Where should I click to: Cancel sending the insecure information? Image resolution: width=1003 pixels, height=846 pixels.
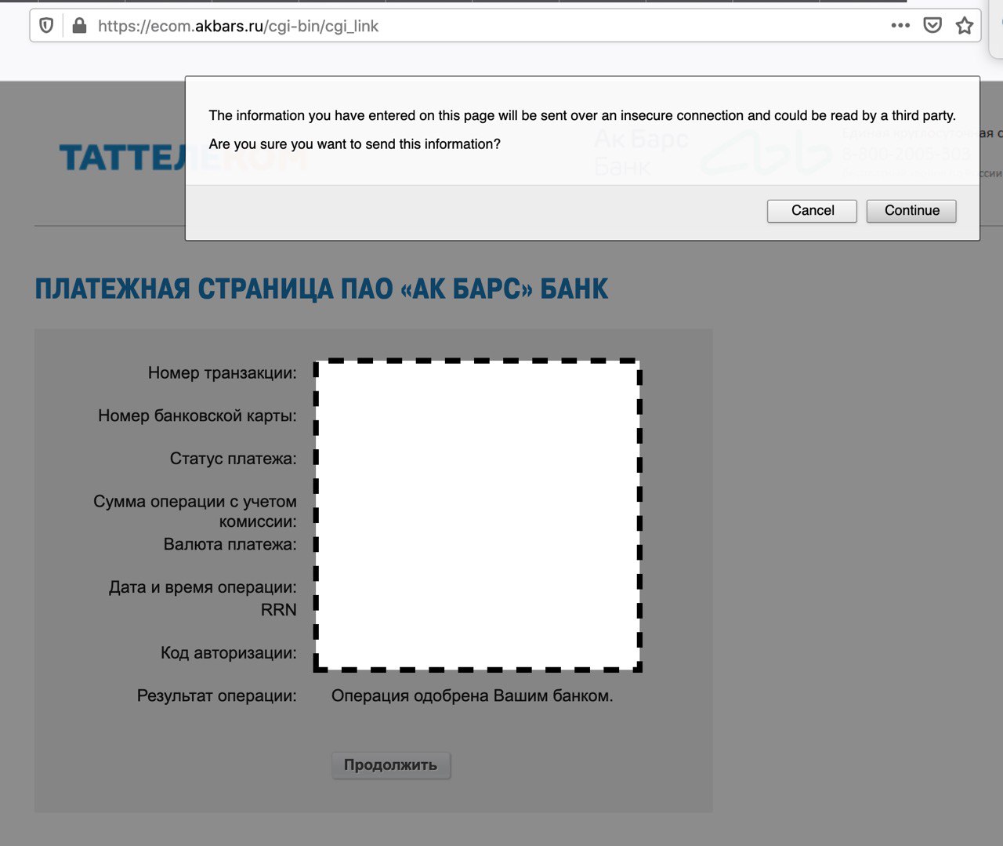(812, 210)
